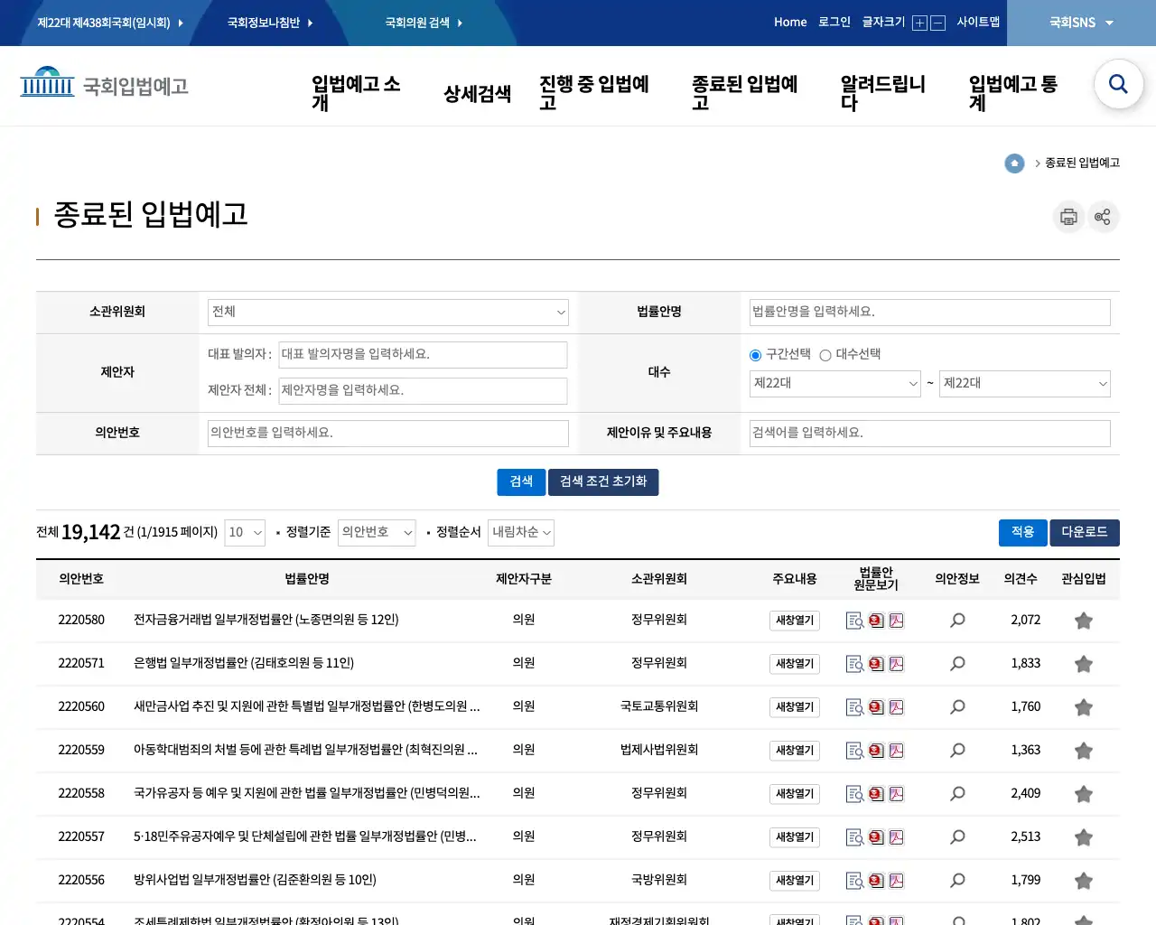Expand the 국회정보나침반 top menu
The height and width of the screenshot is (925, 1156).
[270, 23]
